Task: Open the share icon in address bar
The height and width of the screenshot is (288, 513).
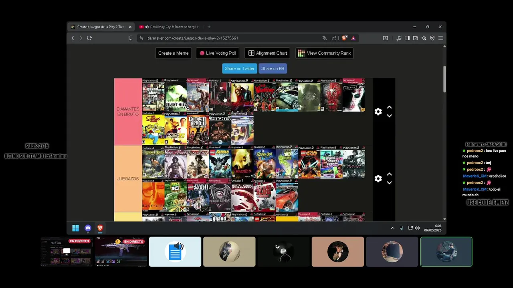Action: [334, 38]
